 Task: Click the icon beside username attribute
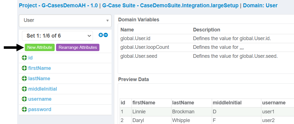click(x=24, y=99)
